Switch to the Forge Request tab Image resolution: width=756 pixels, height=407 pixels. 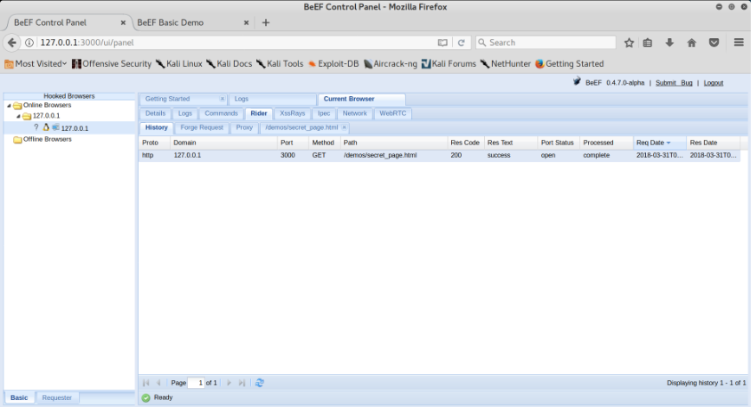click(202, 128)
